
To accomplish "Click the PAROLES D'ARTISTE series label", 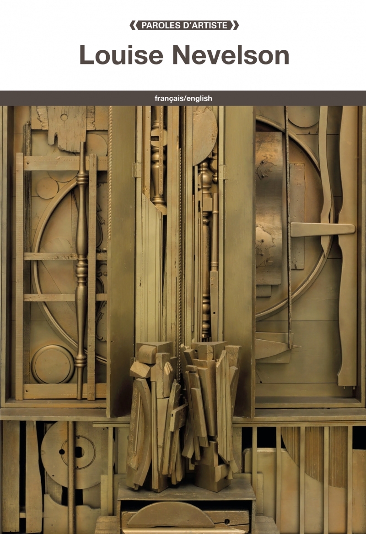I will point(183,25).
